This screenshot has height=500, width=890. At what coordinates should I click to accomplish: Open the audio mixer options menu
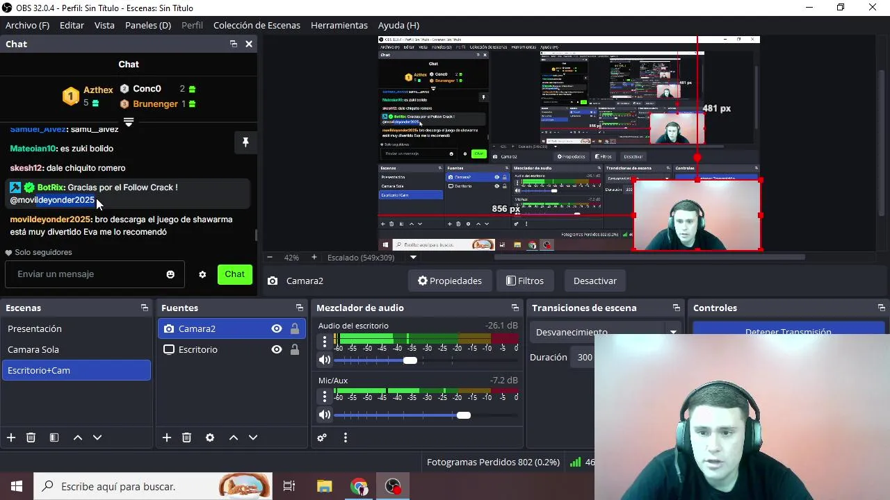[x=346, y=437]
